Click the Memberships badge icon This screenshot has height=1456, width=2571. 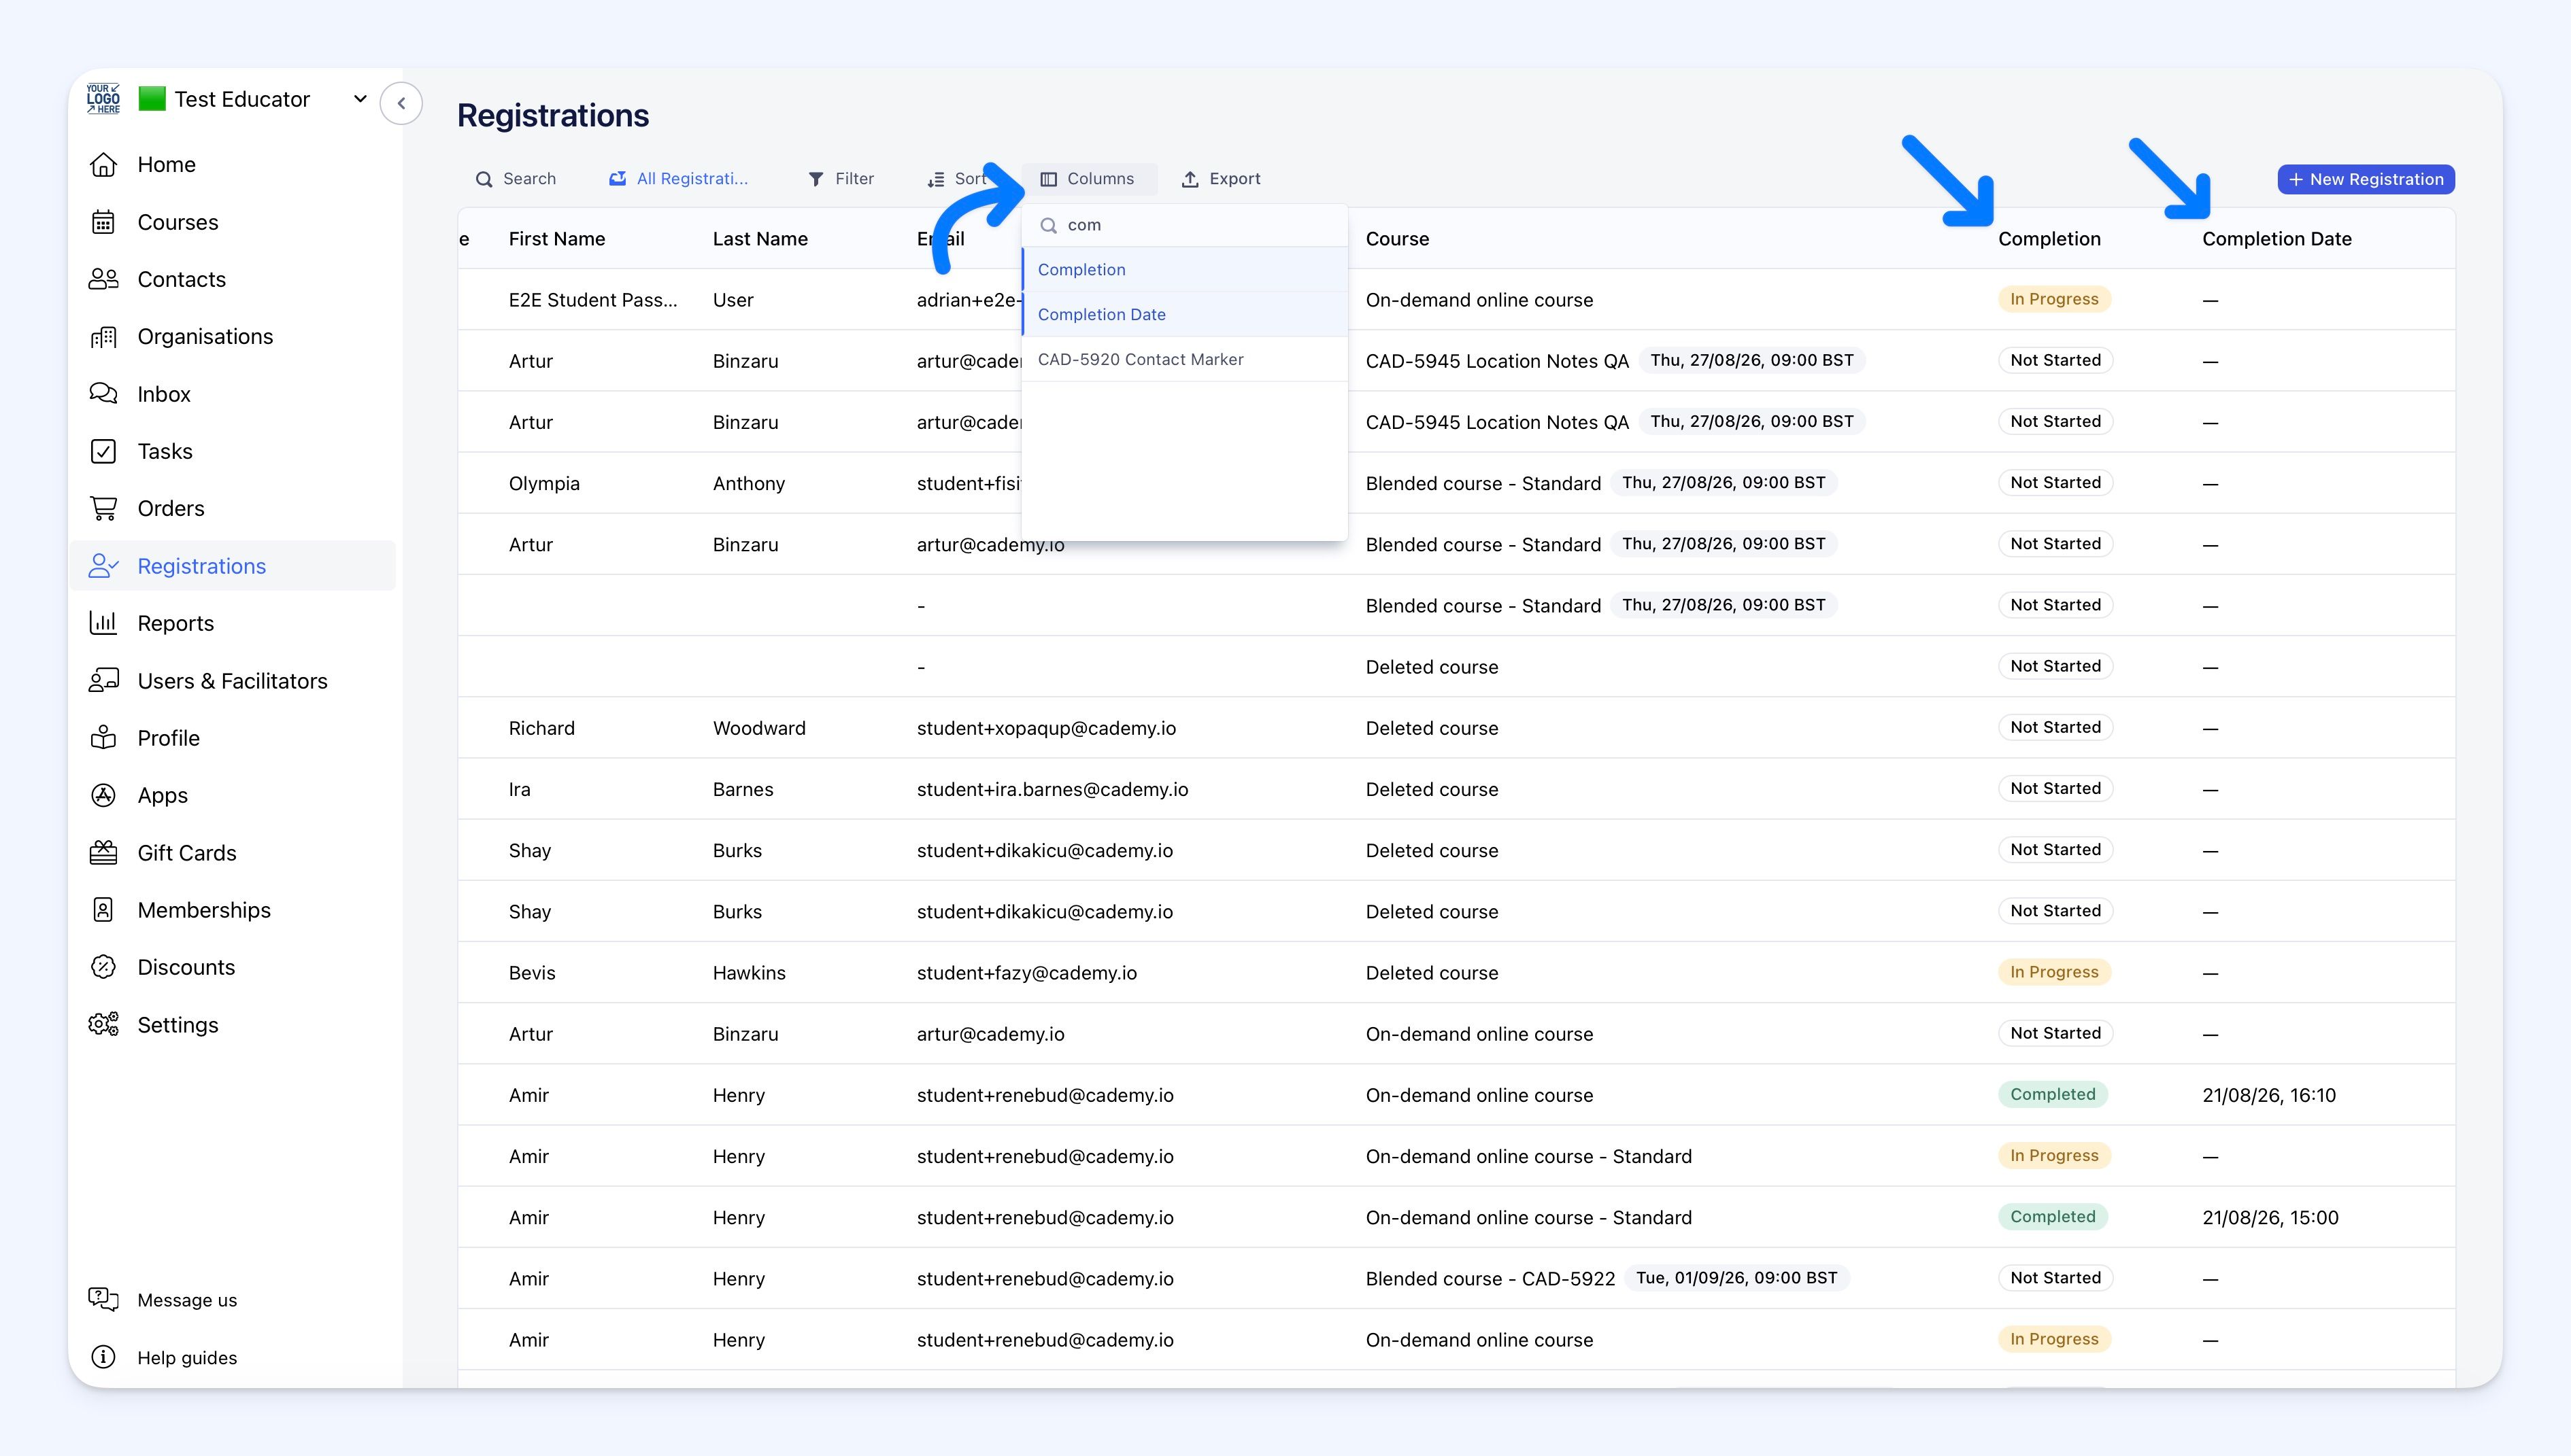click(103, 910)
